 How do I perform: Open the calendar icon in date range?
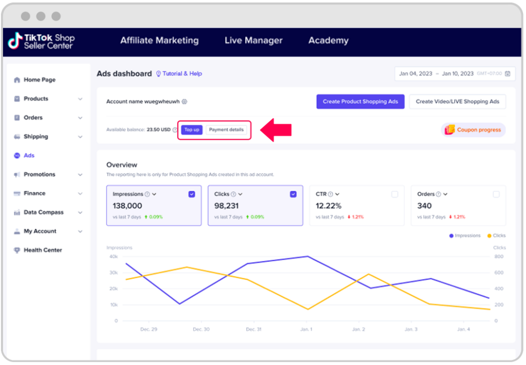(x=508, y=74)
